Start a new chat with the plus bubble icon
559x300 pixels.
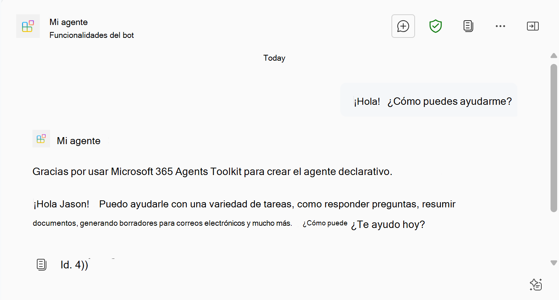click(403, 26)
